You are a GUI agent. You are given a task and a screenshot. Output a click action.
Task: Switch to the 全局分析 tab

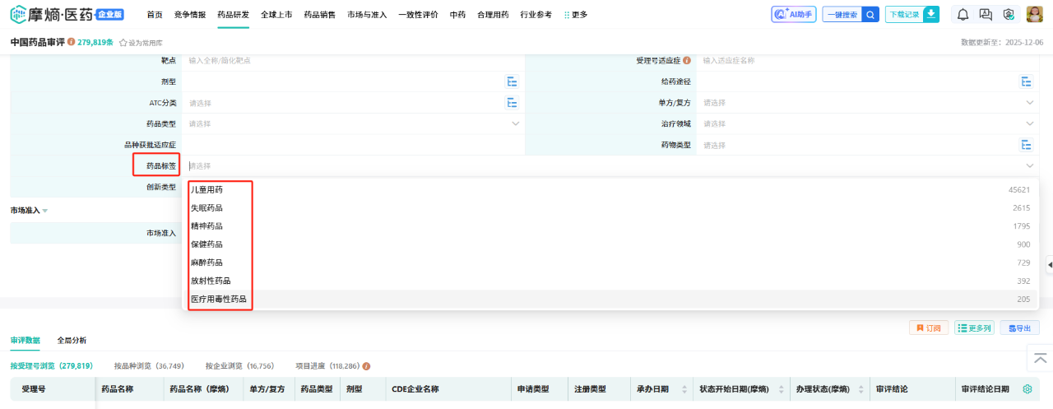click(x=72, y=340)
